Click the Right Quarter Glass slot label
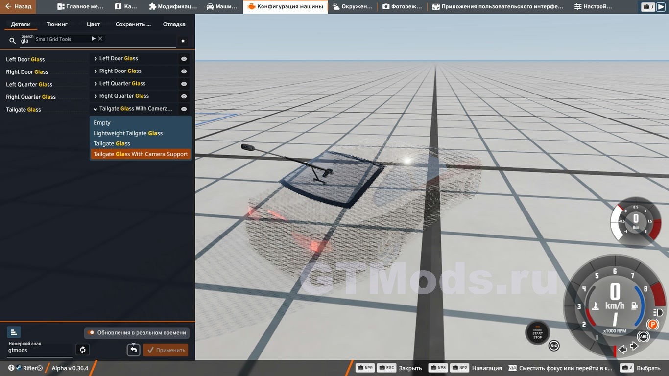669x376 pixels. click(31, 97)
